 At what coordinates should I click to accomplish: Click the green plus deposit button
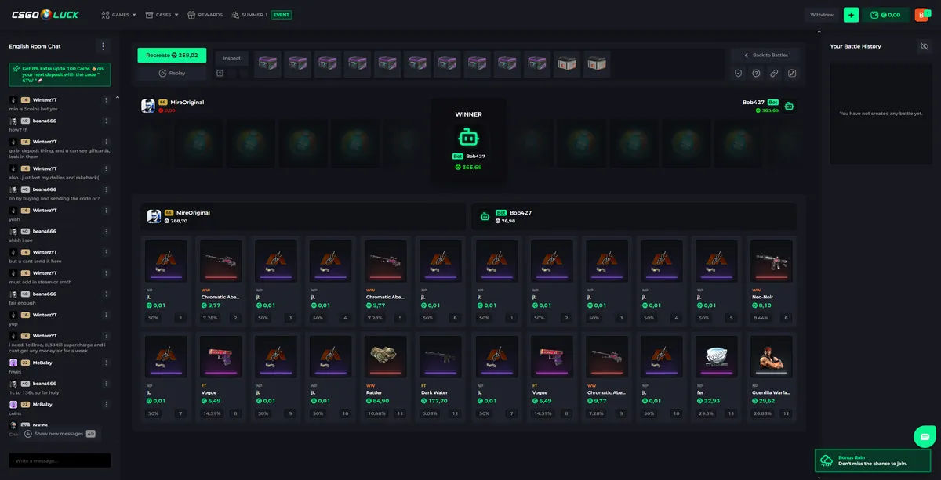851,15
